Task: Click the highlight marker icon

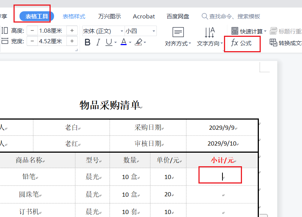Action: [x=138, y=42]
